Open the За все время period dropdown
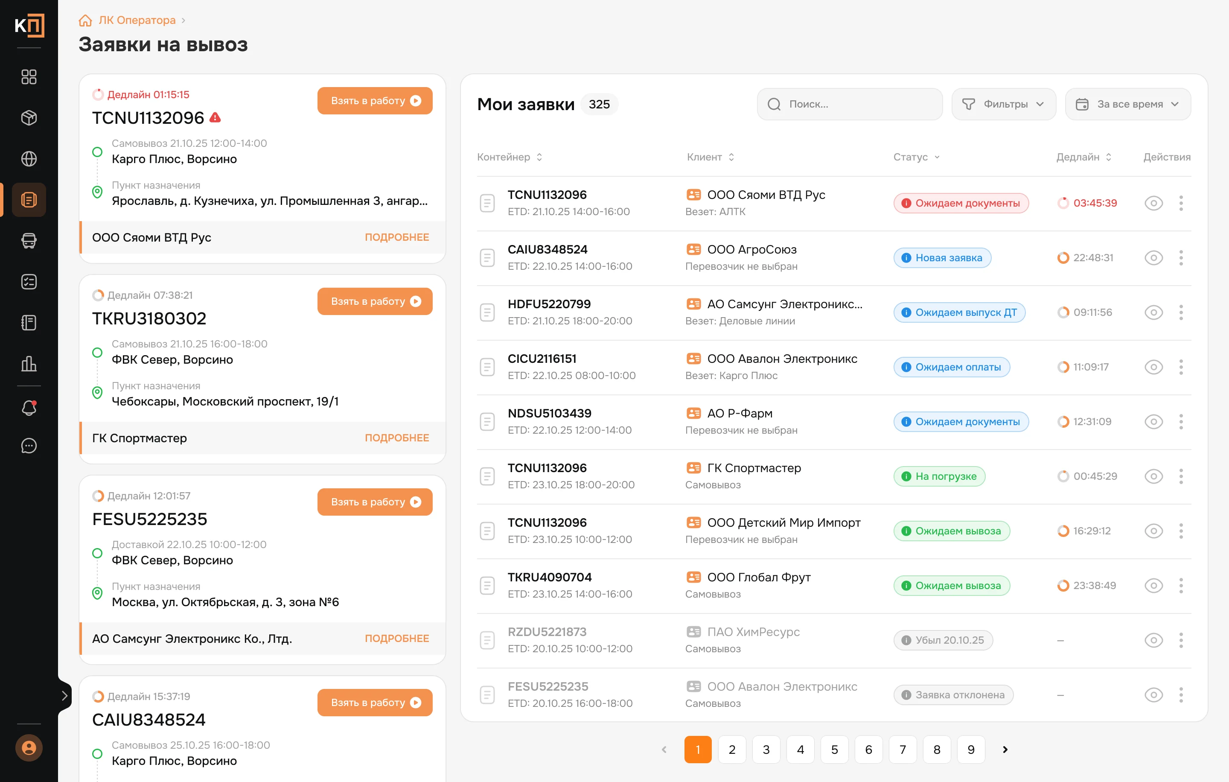This screenshot has height=782, width=1229. tap(1128, 104)
